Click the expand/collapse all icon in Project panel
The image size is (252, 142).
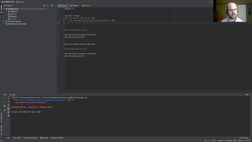click(x=48, y=6)
